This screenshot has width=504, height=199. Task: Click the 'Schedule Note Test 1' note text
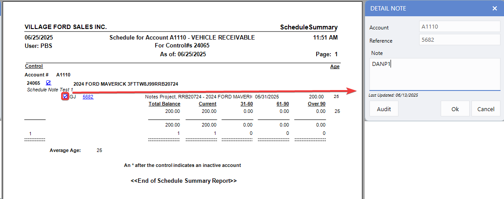click(50, 90)
